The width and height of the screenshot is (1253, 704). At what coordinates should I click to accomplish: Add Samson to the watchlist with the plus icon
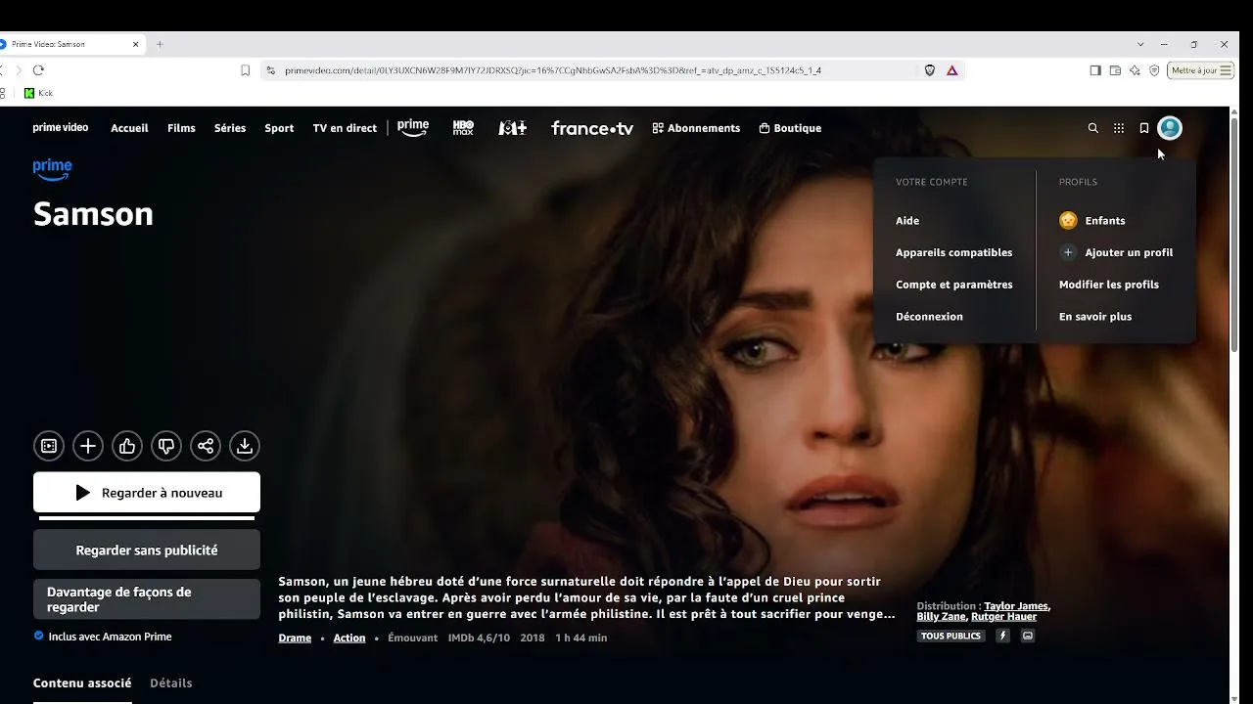tap(88, 446)
